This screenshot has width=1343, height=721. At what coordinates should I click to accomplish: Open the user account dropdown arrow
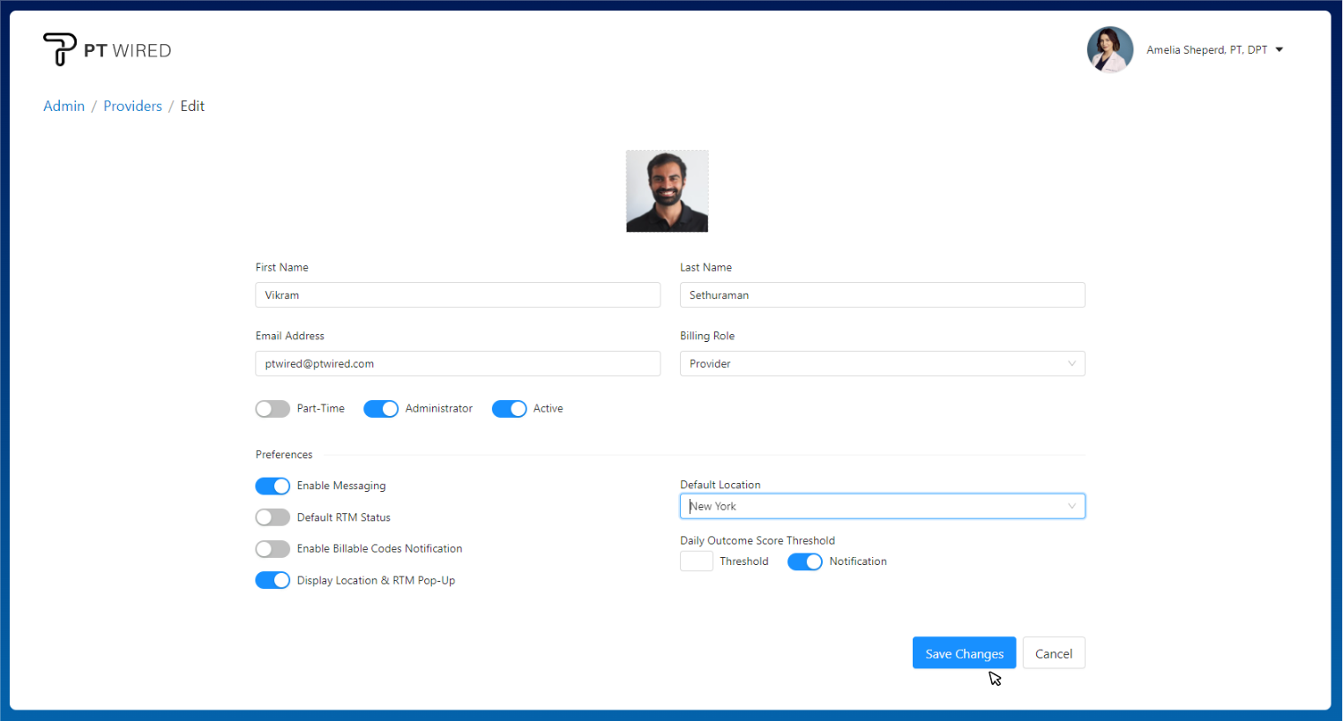pyautogui.click(x=1279, y=50)
